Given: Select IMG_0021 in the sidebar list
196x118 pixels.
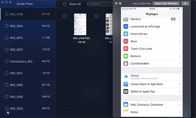Looking at the screenshot, I should (x=28, y=73).
